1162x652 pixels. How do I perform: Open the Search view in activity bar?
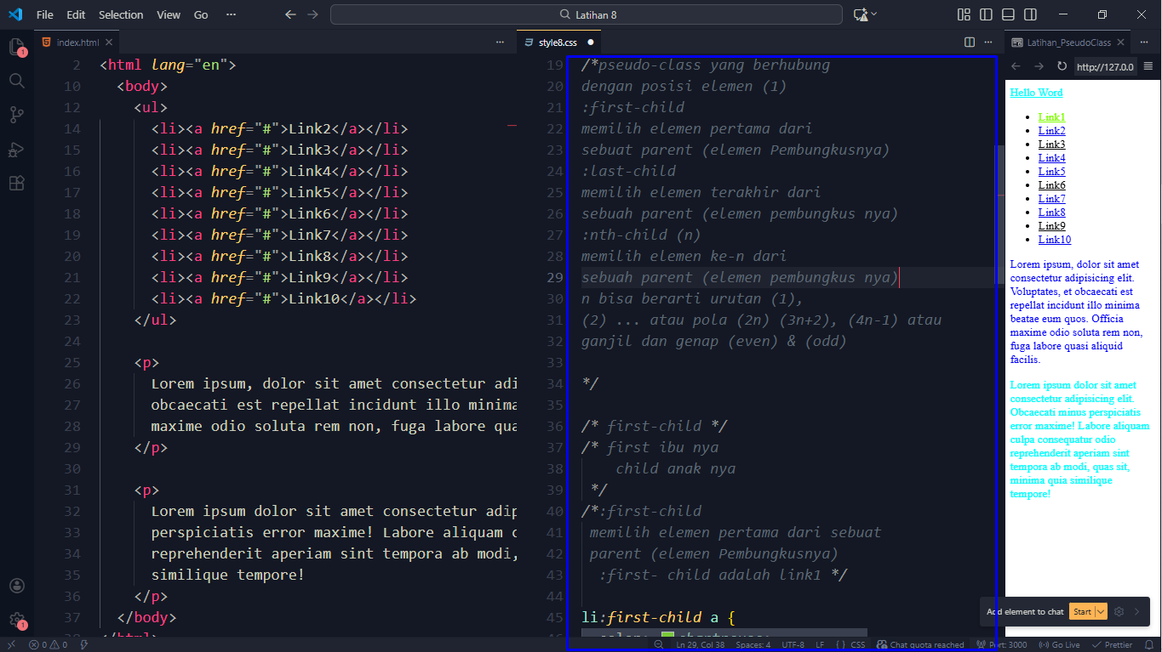coord(16,81)
